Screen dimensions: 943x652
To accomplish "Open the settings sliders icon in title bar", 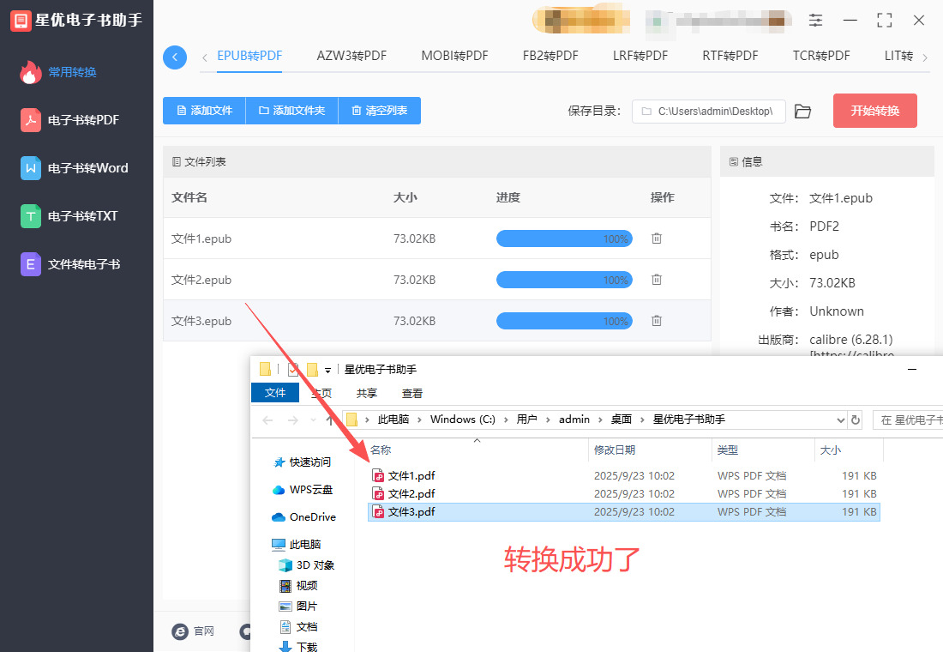I will 815,20.
